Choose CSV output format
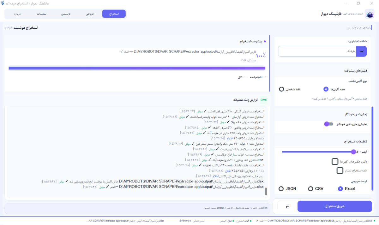Screen dimensions: 379x225 (316, 189)
